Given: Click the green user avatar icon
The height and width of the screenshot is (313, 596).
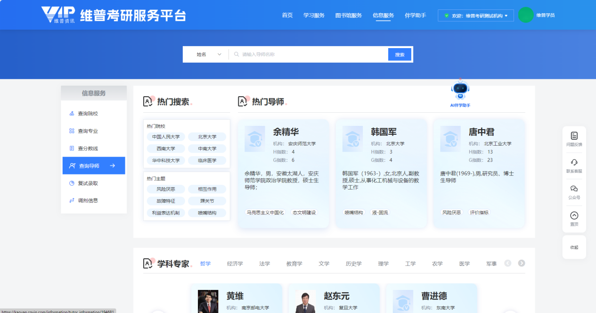Looking at the screenshot, I should (525, 15).
